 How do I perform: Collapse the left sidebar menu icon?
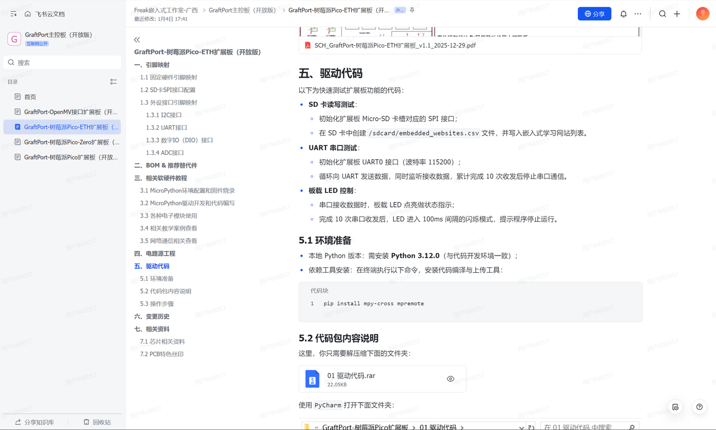(13, 14)
